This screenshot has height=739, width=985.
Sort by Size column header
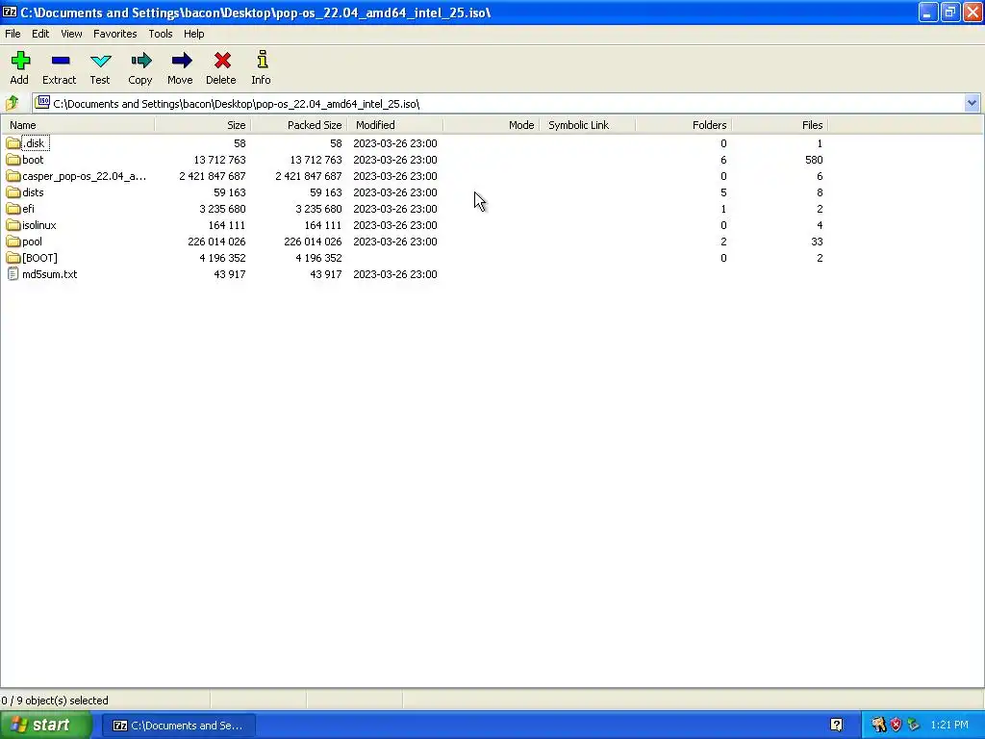pos(202,125)
